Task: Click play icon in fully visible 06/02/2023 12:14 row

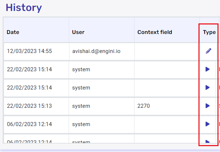Action: [x=208, y=124]
